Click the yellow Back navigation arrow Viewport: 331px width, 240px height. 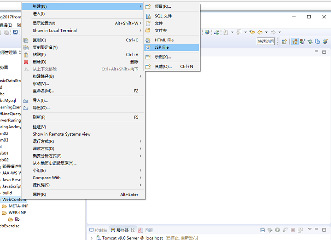point(260,32)
